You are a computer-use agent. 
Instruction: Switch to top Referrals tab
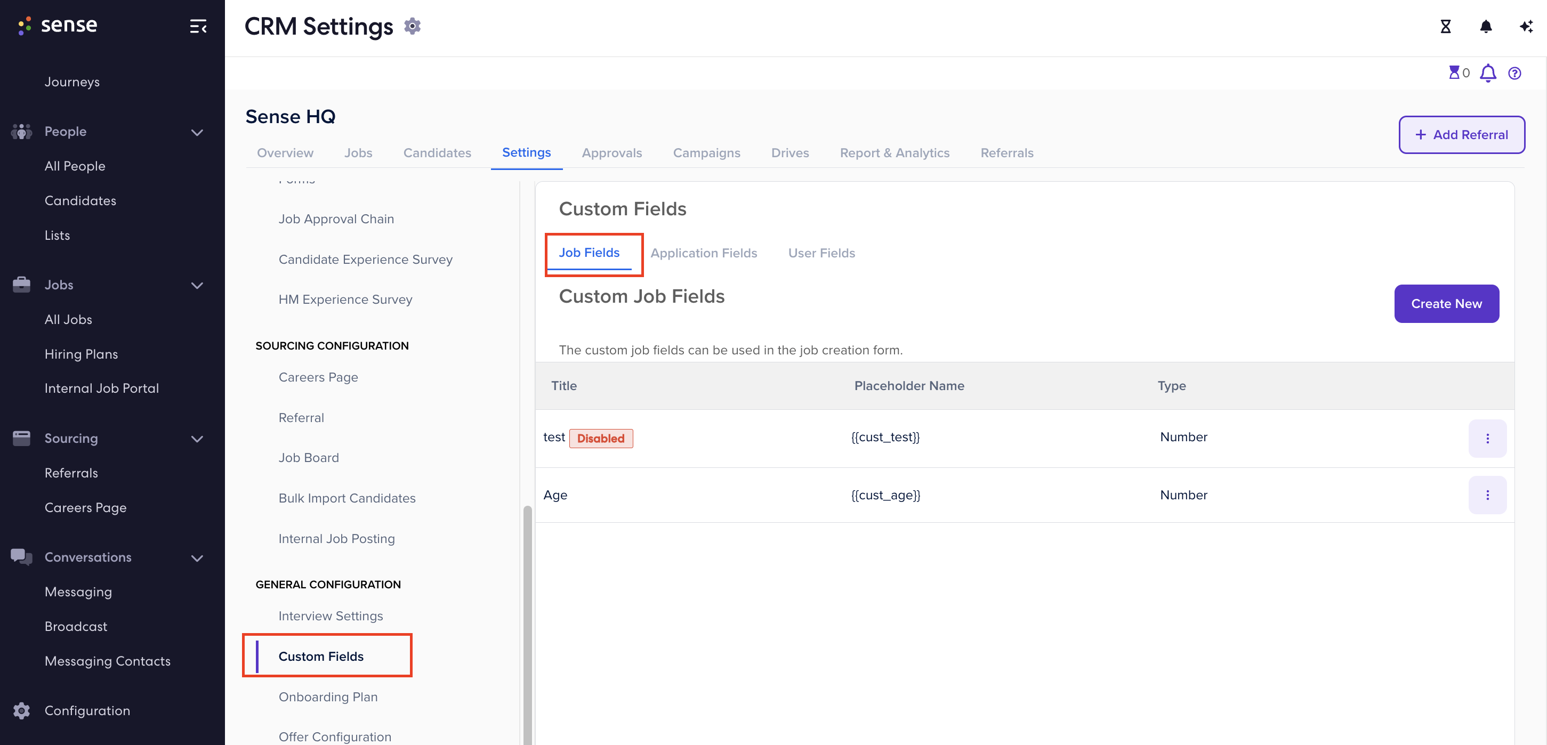1007,153
